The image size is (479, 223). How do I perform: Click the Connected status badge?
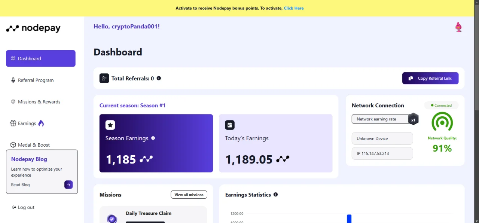coord(441,106)
